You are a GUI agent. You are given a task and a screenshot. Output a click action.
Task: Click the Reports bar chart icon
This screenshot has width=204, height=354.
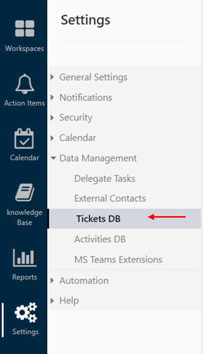25,258
